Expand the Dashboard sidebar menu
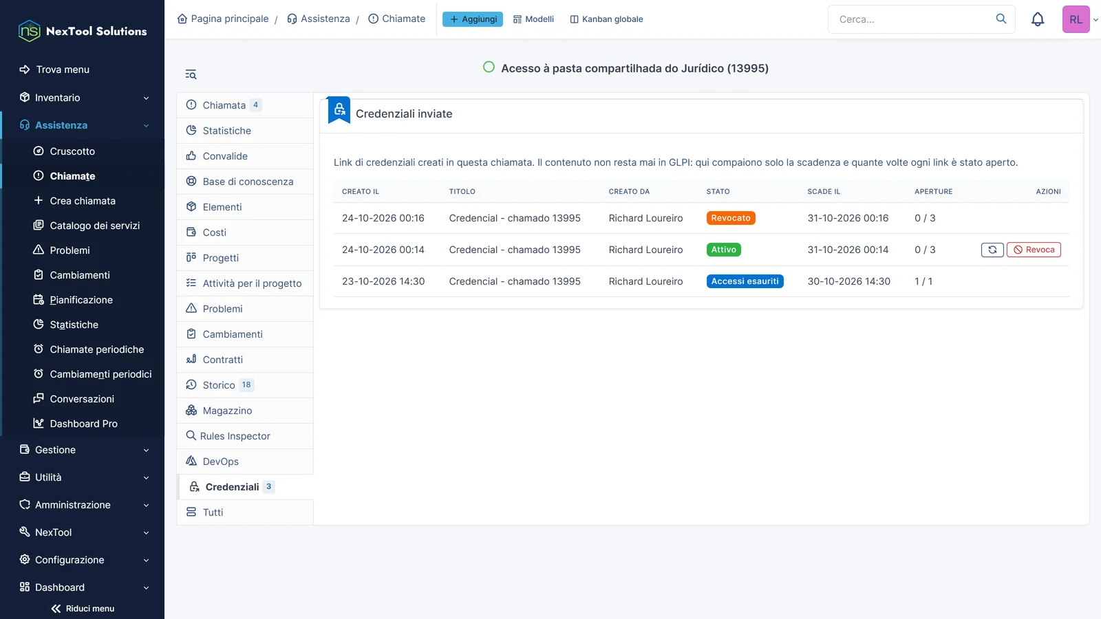Screen dimensions: 1101x619 pos(82,587)
